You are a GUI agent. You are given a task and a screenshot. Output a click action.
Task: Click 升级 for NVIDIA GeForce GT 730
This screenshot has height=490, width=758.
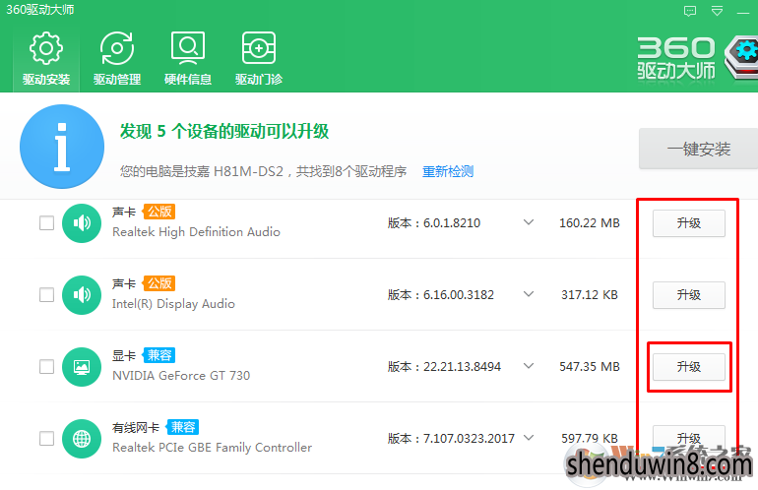(689, 367)
